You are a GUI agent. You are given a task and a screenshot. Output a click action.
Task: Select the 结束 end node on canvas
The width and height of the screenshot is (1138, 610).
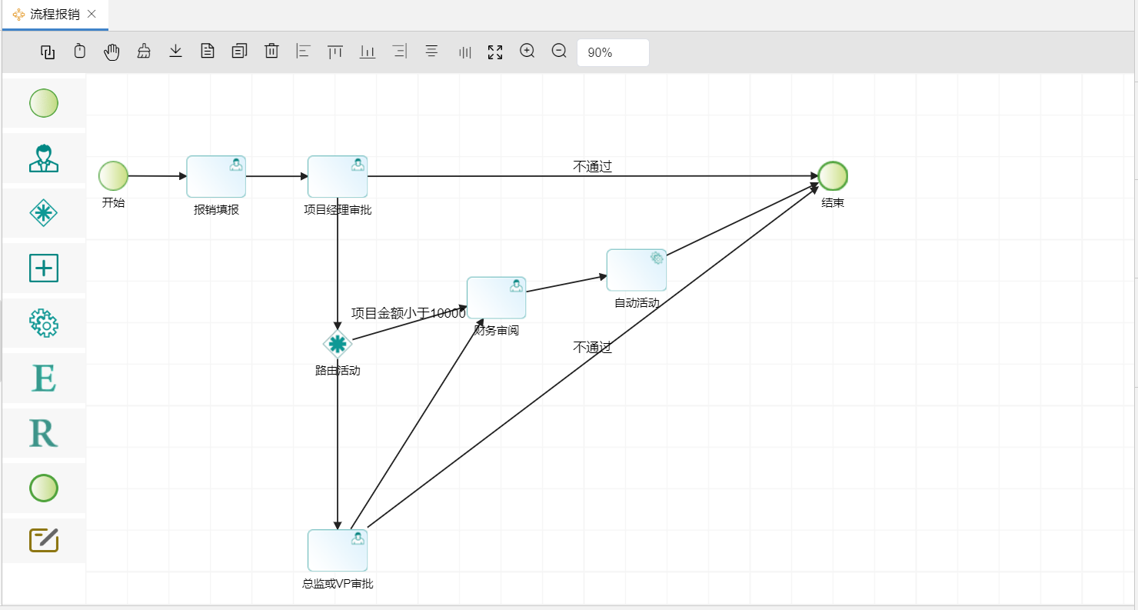click(833, 176)
